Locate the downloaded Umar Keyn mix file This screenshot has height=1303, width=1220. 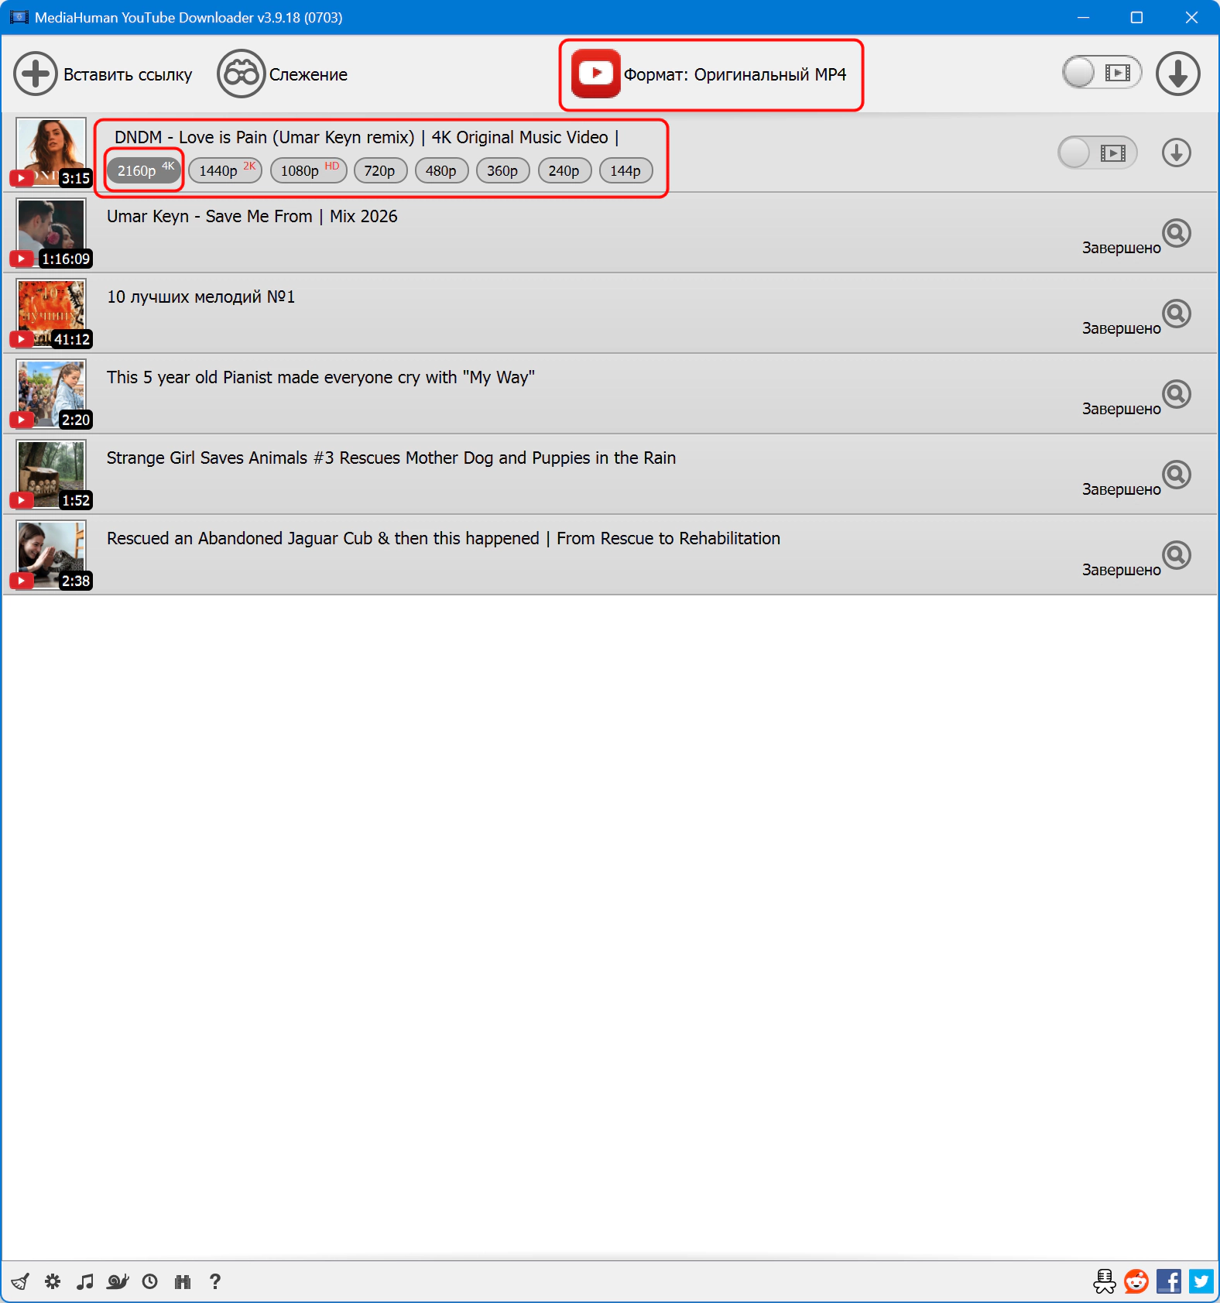point(1176,233)
